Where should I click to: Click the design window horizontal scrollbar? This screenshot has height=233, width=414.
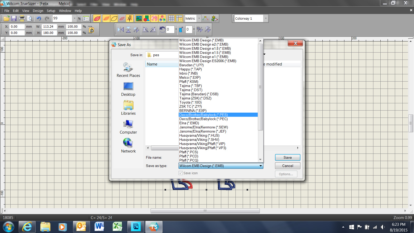pyautogui.click(x=205, y=211)
